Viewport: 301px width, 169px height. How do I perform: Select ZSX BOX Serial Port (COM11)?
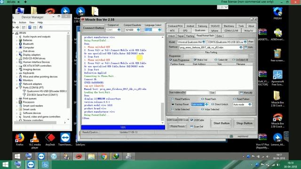point(40,95)
